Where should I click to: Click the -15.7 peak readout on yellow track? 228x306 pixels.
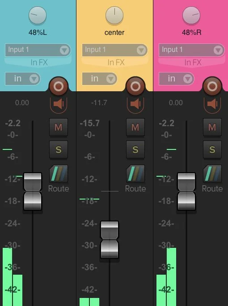(90, 123)
